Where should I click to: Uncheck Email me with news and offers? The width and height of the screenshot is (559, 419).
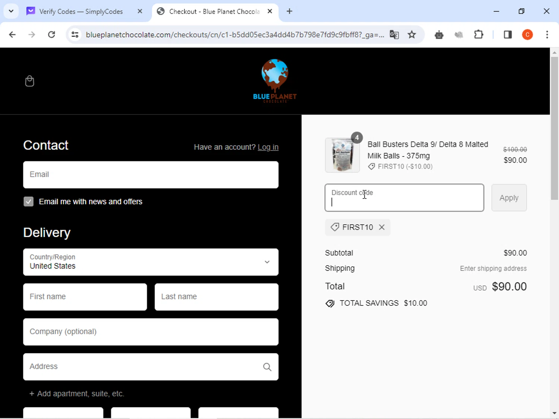29,201
